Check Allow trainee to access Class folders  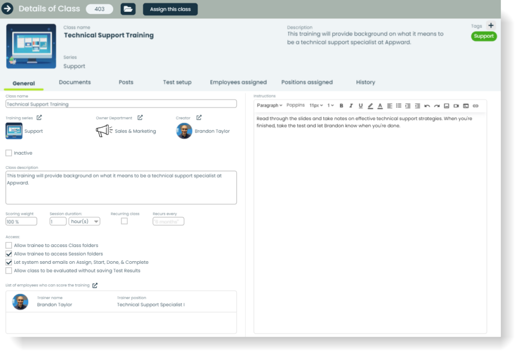pos(9,245)
